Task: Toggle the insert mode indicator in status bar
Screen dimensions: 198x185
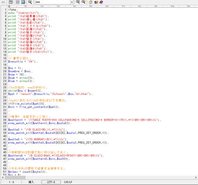Action: pyautogui.click(x=31, y=182)
